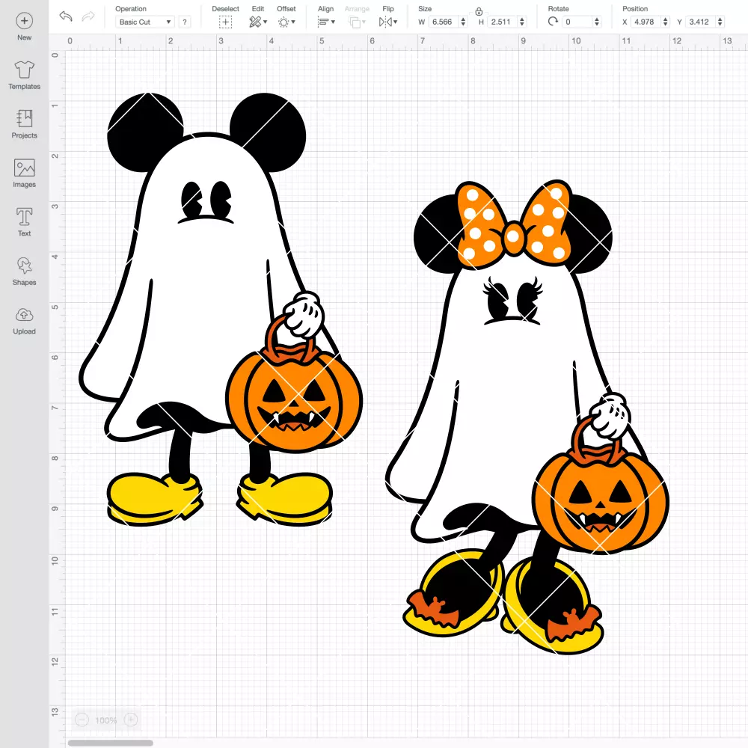The height and width of the screenshot is (748, 748).
Task: Click the Upload cloud icon
Action: coord(25,315)
